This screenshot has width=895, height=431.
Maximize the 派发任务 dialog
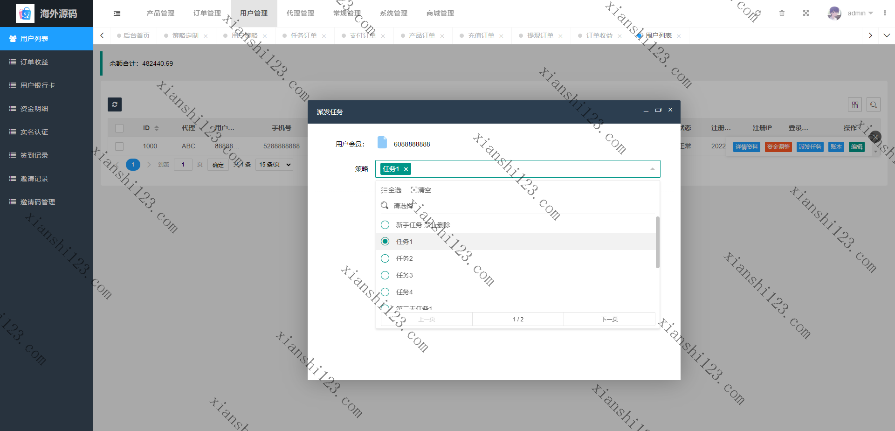pos(658,110)
